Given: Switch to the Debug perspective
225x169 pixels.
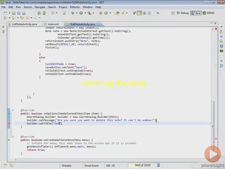Looking at the screenshot, I should (182, 13).
